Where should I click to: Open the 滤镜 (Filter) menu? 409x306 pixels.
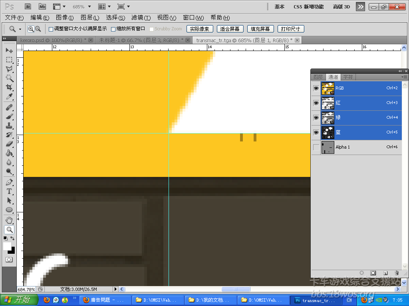(141, 18)
